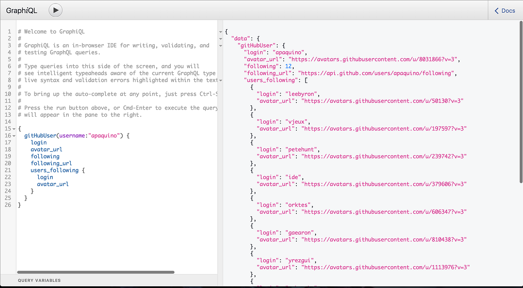Expand the QUERY VARIABLES section
The image size is (523, 288).
(39, 280)
